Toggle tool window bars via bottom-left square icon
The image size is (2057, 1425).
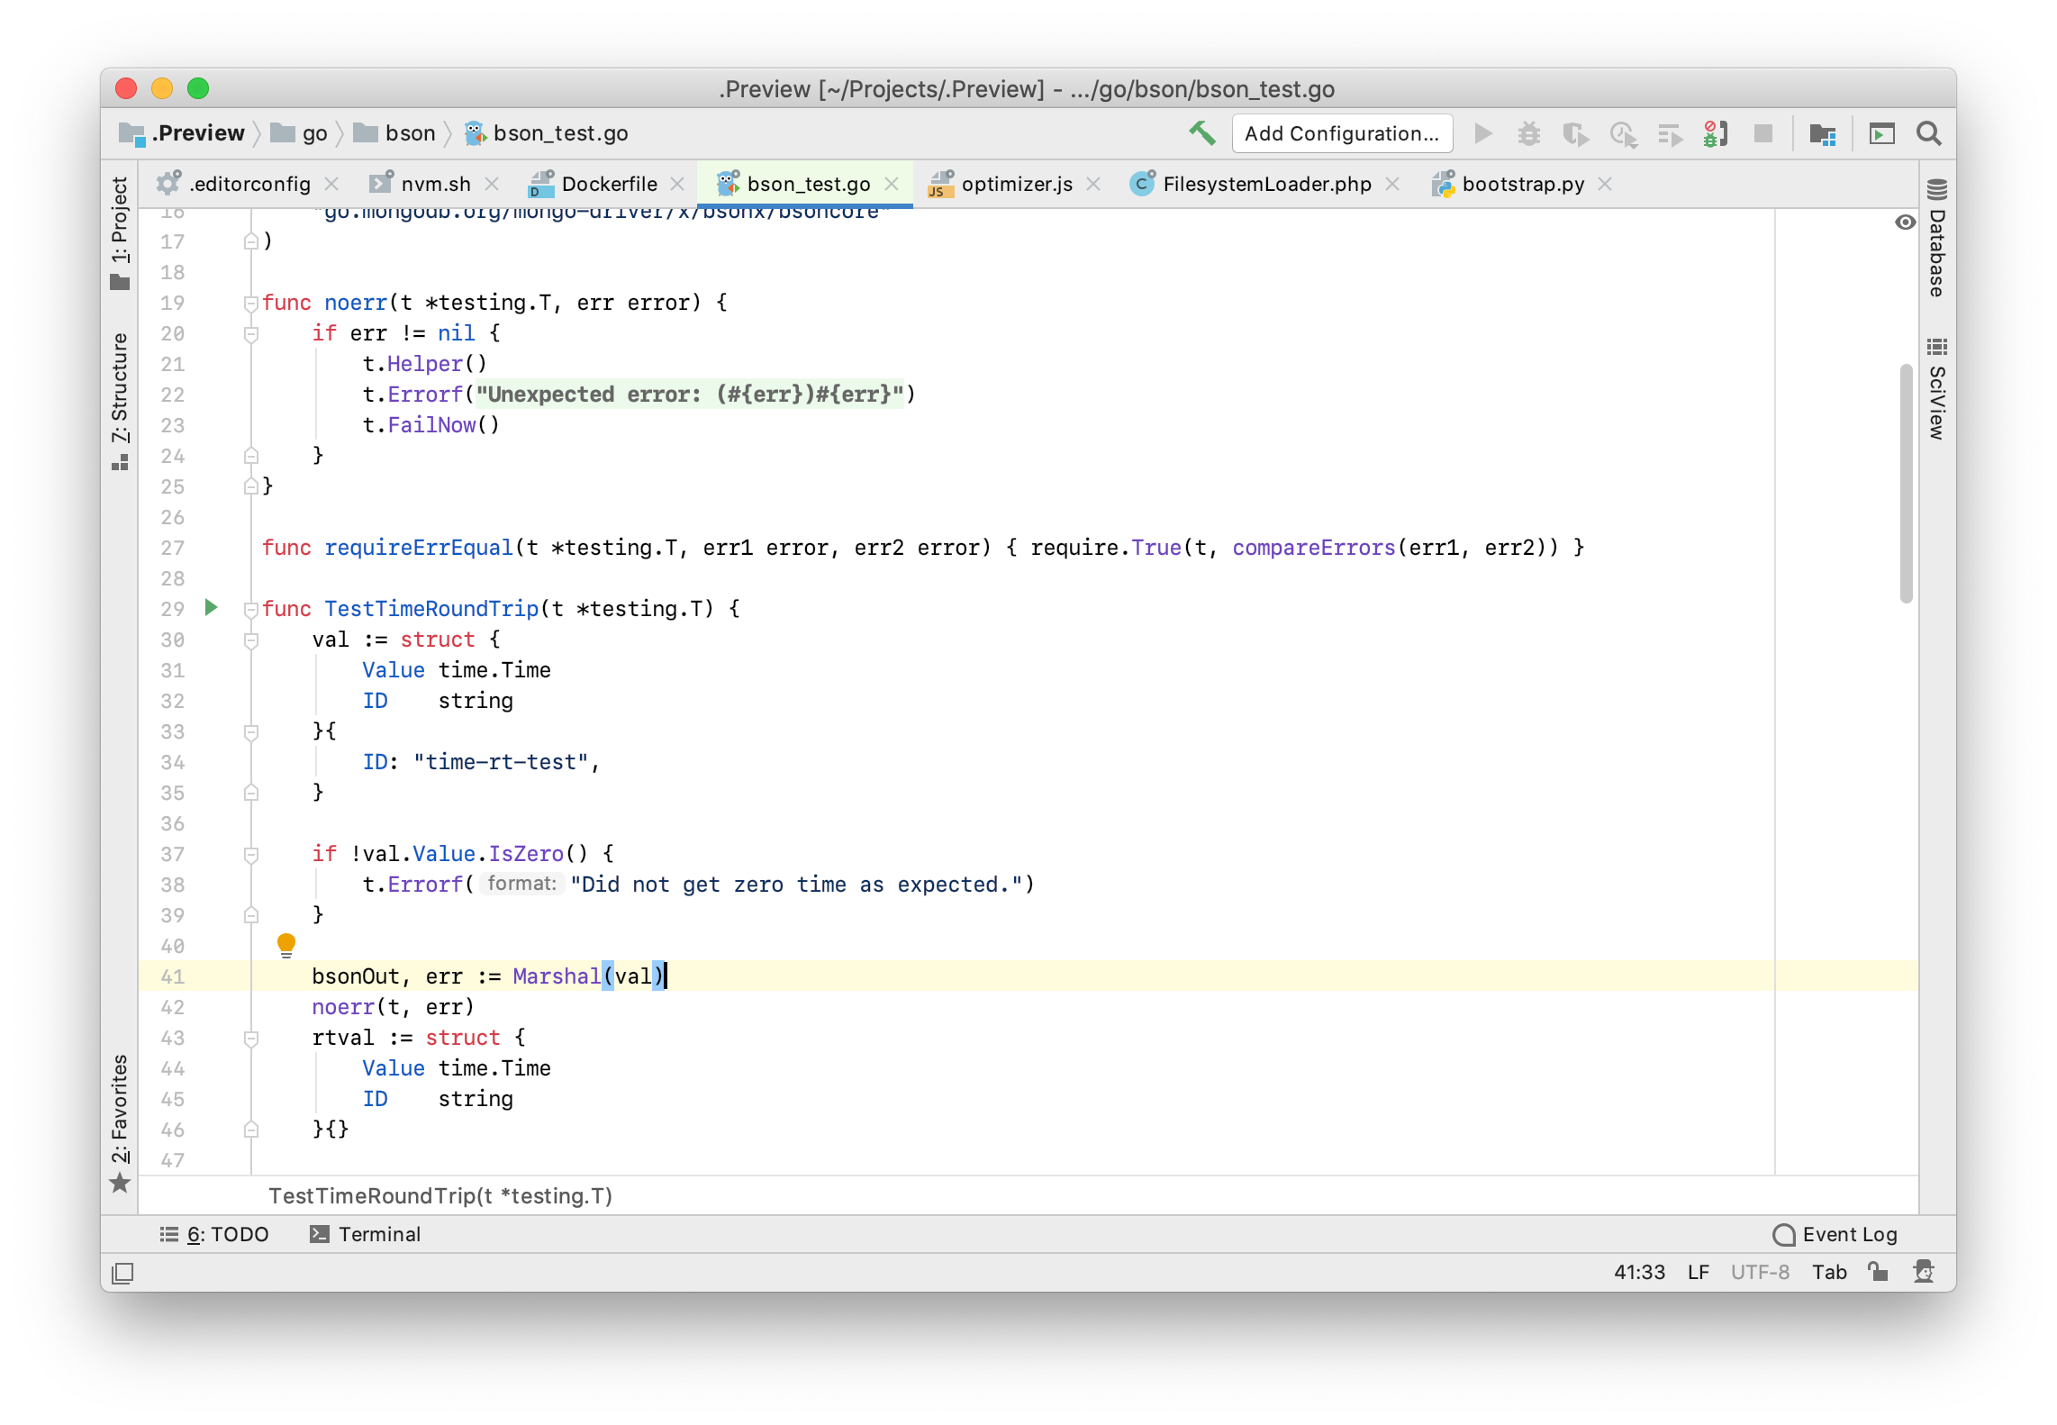pyautogui.click(x=122, y=1273)
